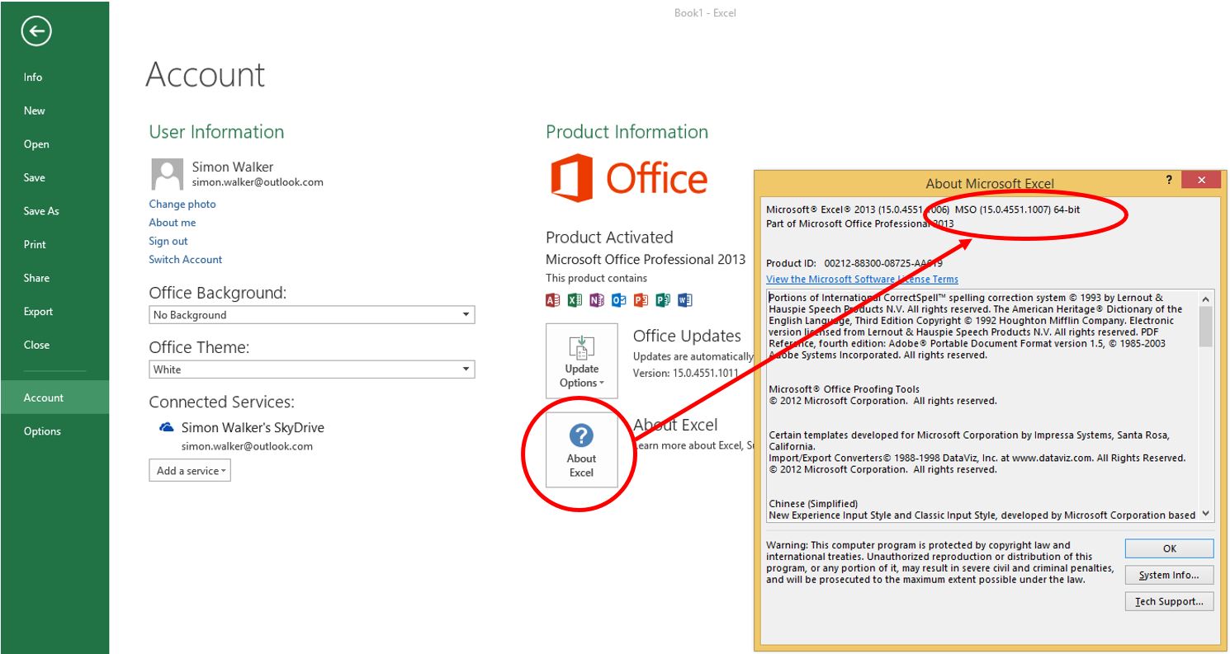View the Microsoft Software License Terms link
1230x654 pixels.
[x=863, y=280]
